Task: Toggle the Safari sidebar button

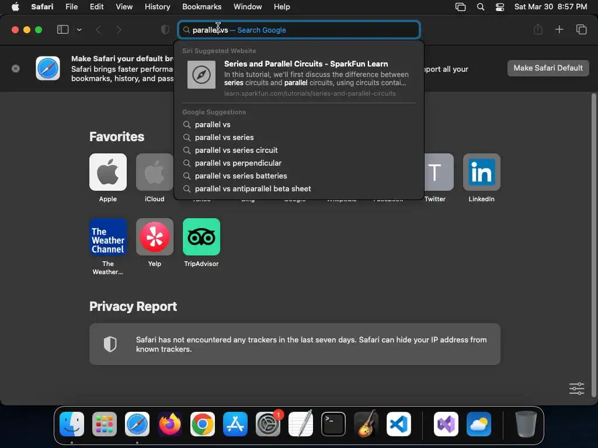Action: [62, 30]
